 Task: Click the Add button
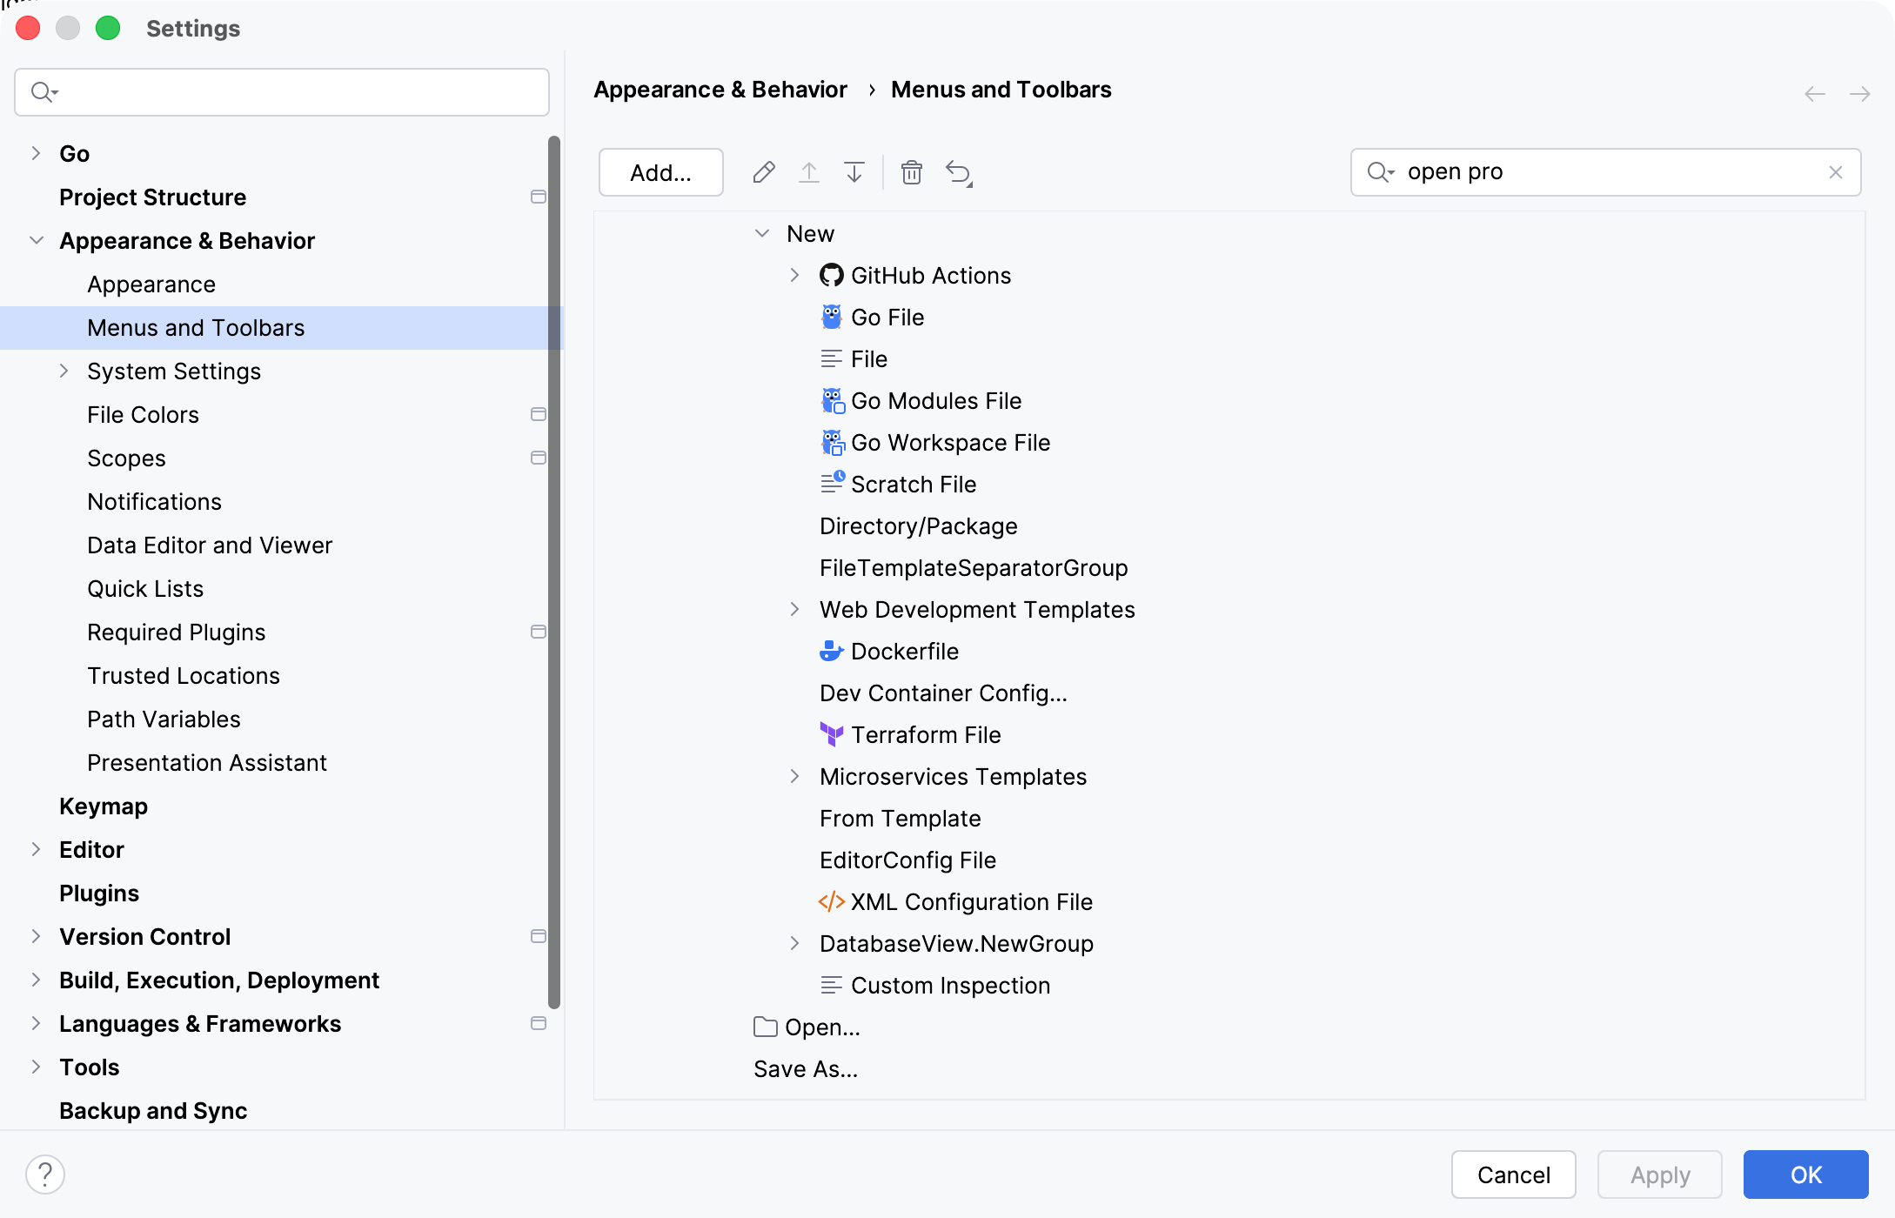[660, 172]
